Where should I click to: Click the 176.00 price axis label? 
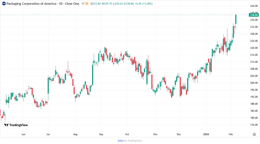click(254, 125)
